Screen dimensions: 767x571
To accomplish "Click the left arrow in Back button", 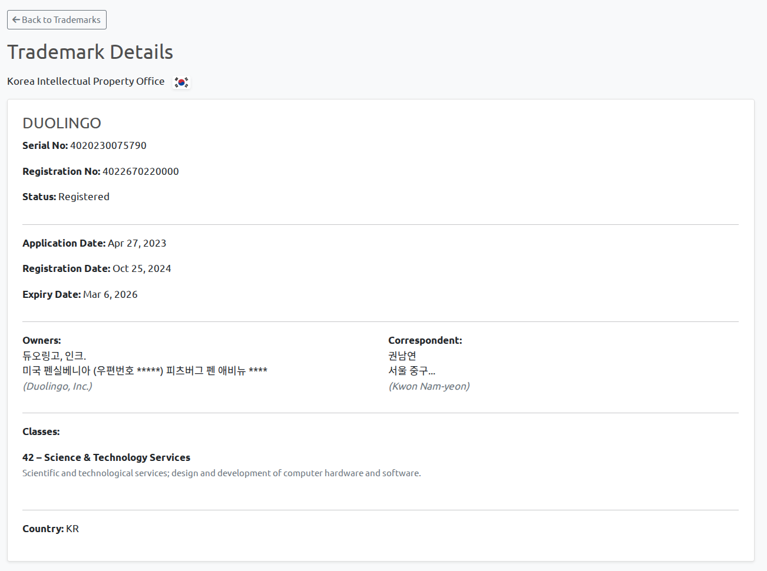I will click(x=16, y=19).
